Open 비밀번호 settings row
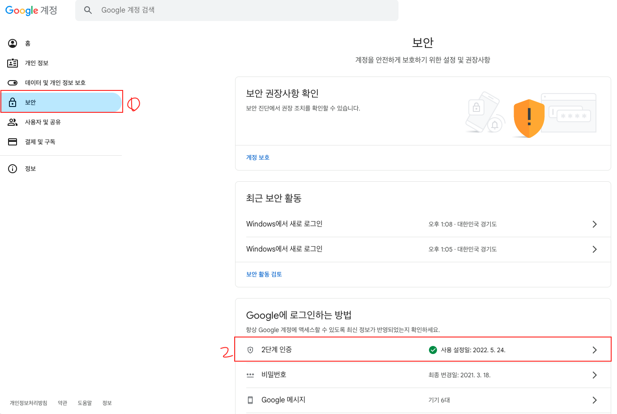 [x=423, y=375]
